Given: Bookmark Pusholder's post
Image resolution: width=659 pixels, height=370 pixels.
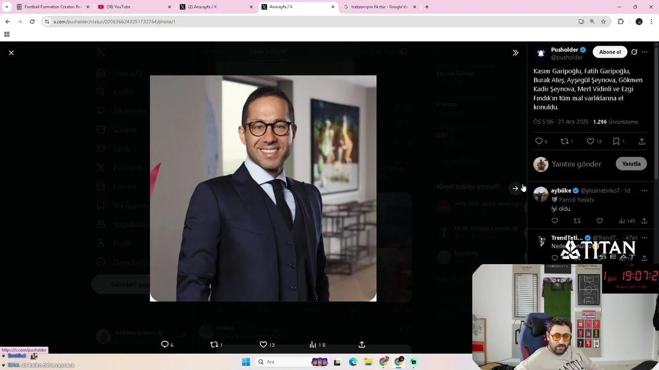Looking at the screenshot, I should coord(616,141).
